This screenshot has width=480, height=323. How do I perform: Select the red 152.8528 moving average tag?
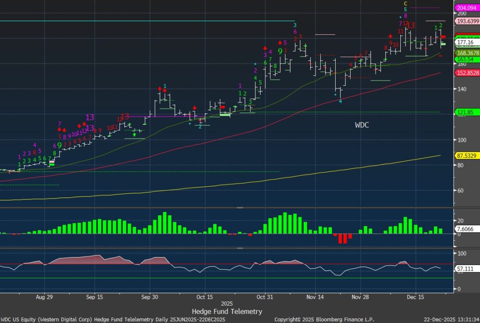tap(466, 73)
